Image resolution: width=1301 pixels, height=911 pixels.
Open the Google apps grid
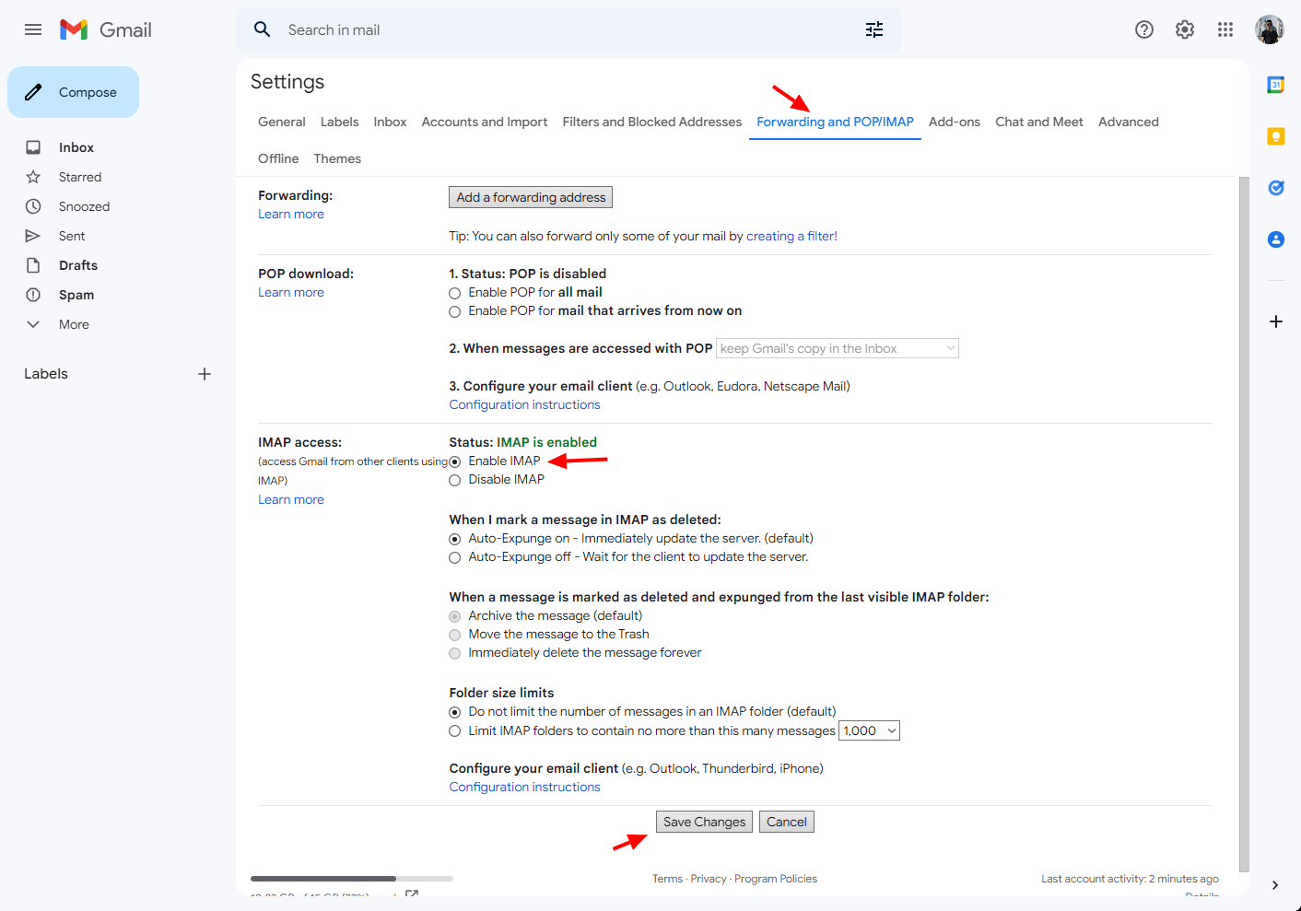click(x=1225, y=29)
